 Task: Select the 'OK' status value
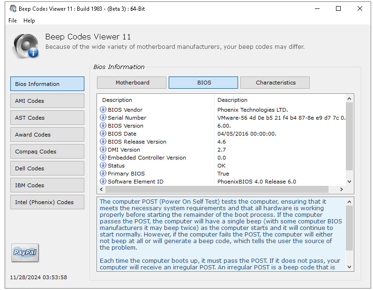coord(221,165)
